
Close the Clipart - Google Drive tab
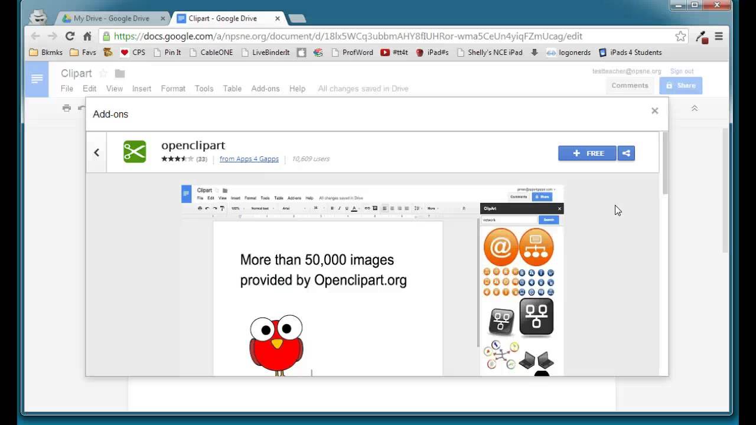pos(278,18)
